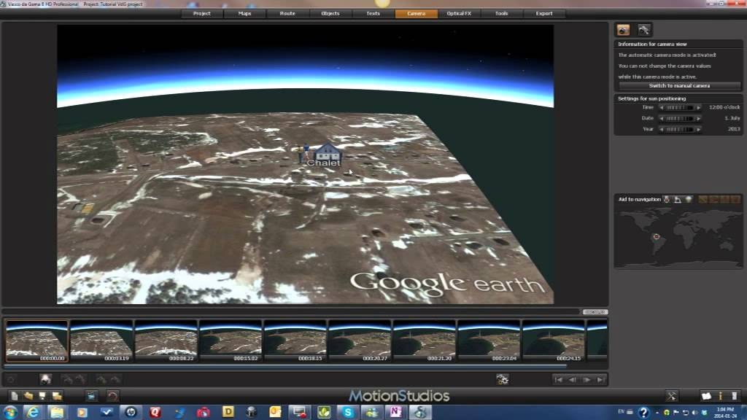Screen dimensions: 747x420
Task: Play the animation preview
Action: [587, 379]
